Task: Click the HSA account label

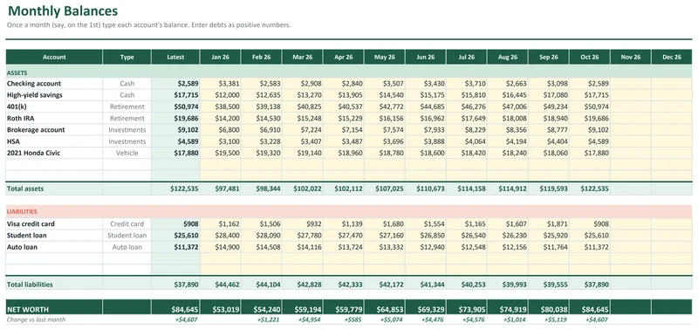Action: tap(12, 141)
